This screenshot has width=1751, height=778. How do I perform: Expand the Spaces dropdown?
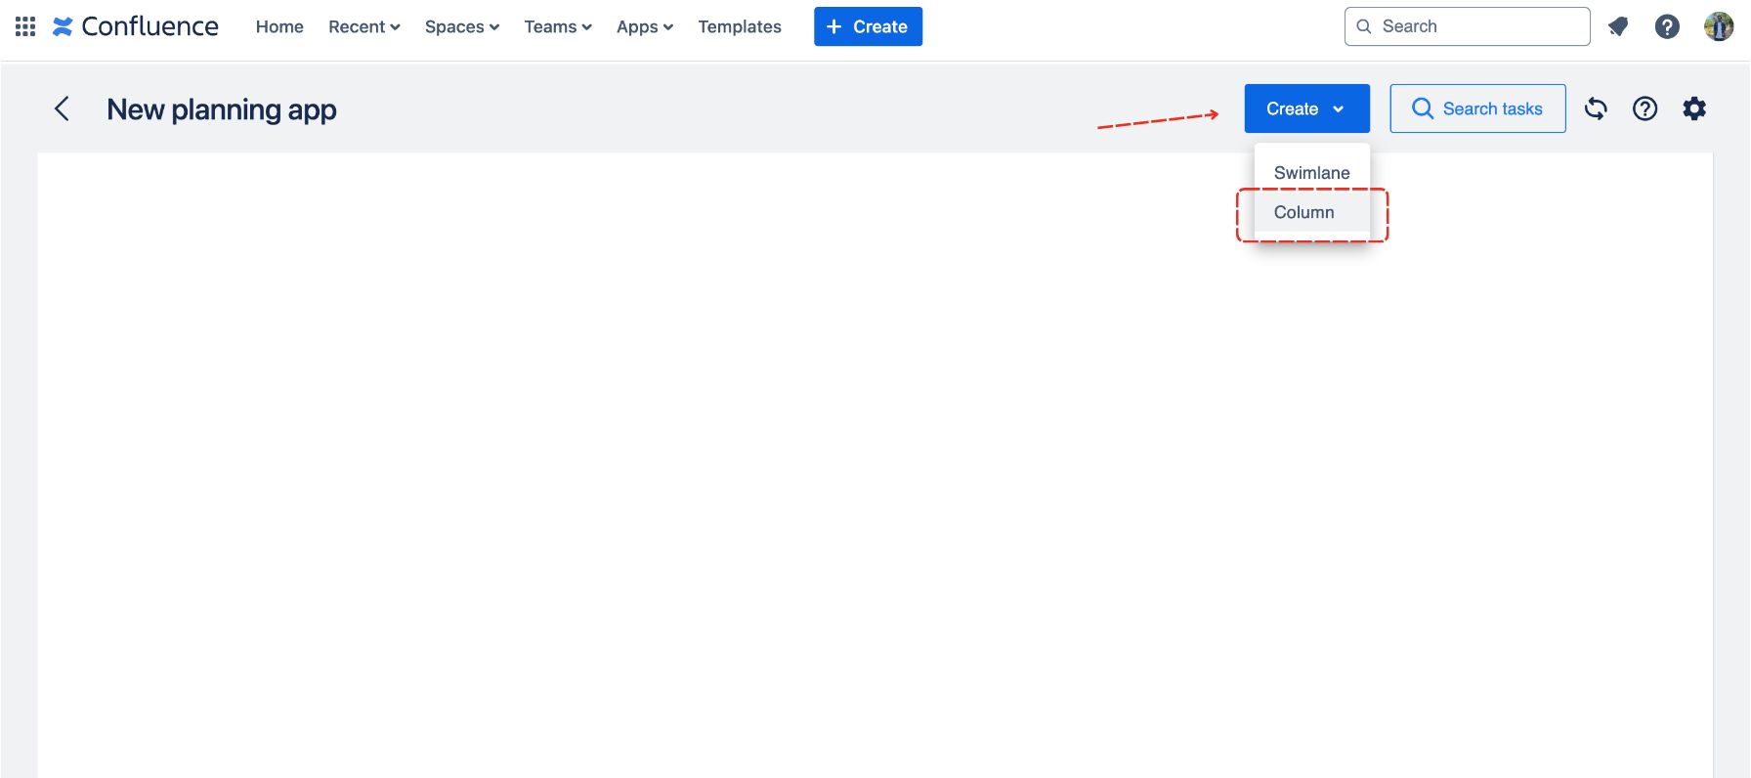pos(461,26)
